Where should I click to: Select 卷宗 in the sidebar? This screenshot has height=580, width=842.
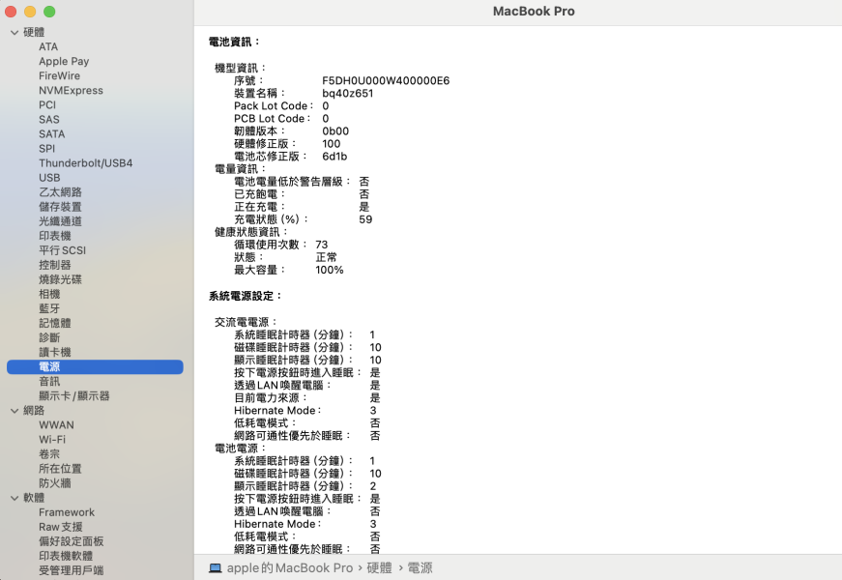point(49,453)
